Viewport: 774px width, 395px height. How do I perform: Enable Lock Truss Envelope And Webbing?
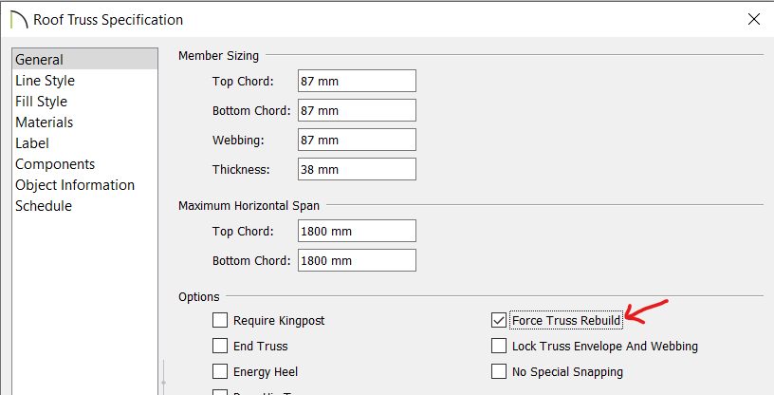pos(499,346)
